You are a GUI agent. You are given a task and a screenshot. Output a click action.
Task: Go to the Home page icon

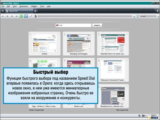(x=26, y=16)
